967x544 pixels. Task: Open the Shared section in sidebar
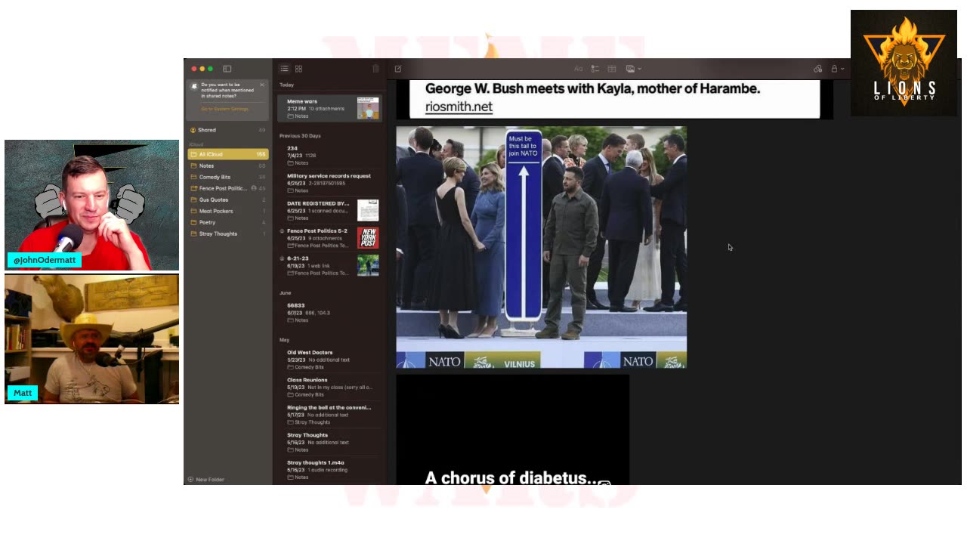point(227,130)
